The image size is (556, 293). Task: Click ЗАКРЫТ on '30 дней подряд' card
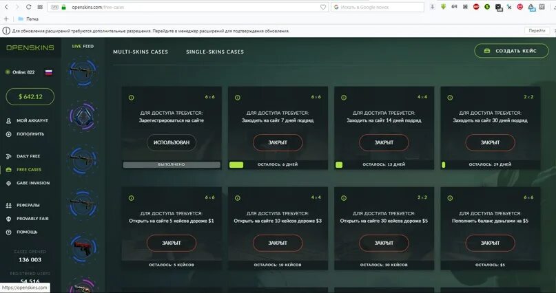pyautogui.click(x=490, y=142)
